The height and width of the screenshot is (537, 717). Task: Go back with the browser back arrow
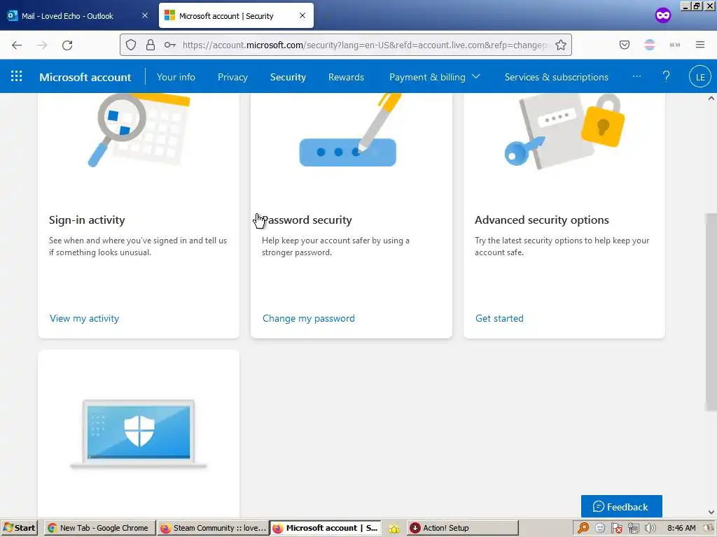[x=17, y=45]
